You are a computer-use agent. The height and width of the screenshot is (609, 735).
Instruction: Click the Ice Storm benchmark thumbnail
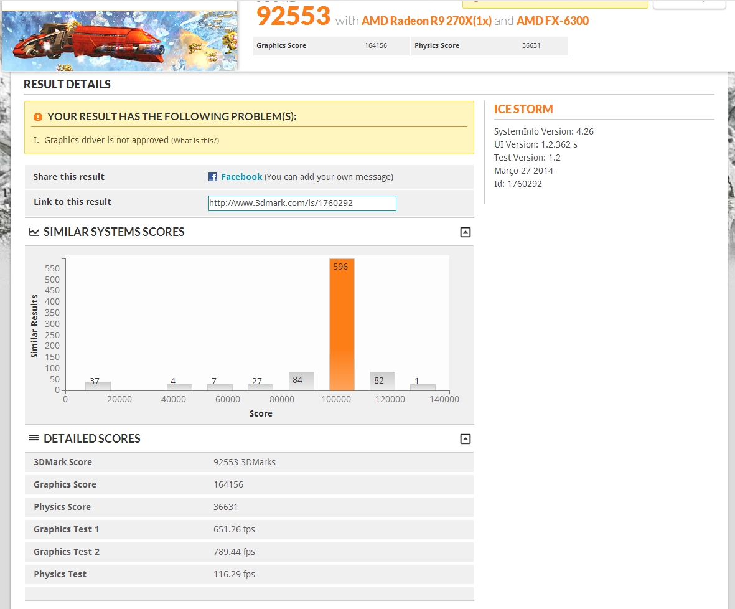tap(119, 40)
